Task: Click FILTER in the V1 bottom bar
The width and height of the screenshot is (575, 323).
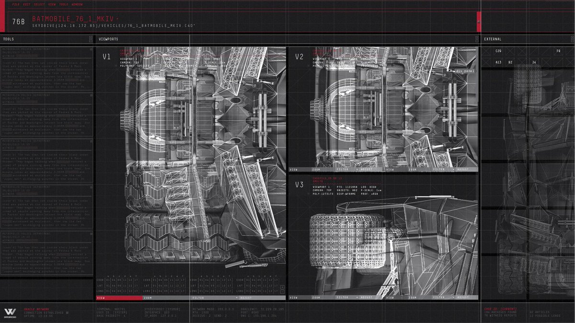Action: [x=215, y=298]
